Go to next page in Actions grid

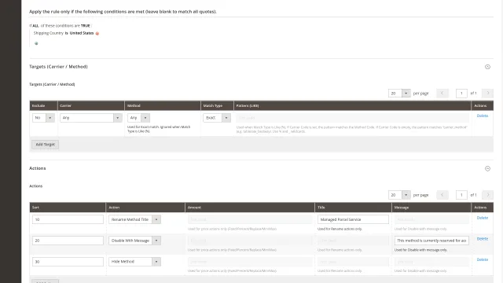click(x=487, y=195)
